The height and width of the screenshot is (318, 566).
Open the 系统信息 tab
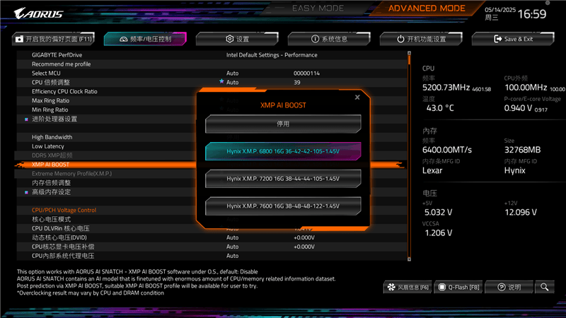pyautogui.click(x=329, y=39)
